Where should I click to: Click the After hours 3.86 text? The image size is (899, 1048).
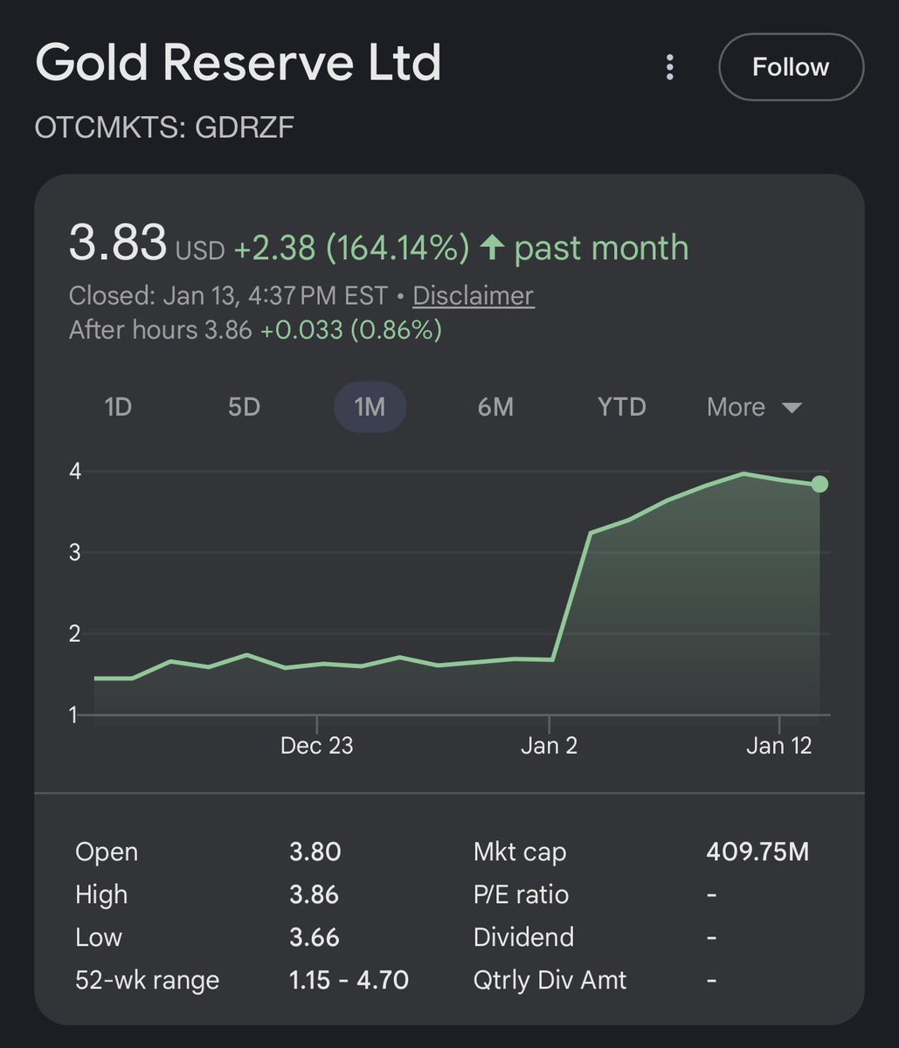pyautogui.click(x=160, y=330)
